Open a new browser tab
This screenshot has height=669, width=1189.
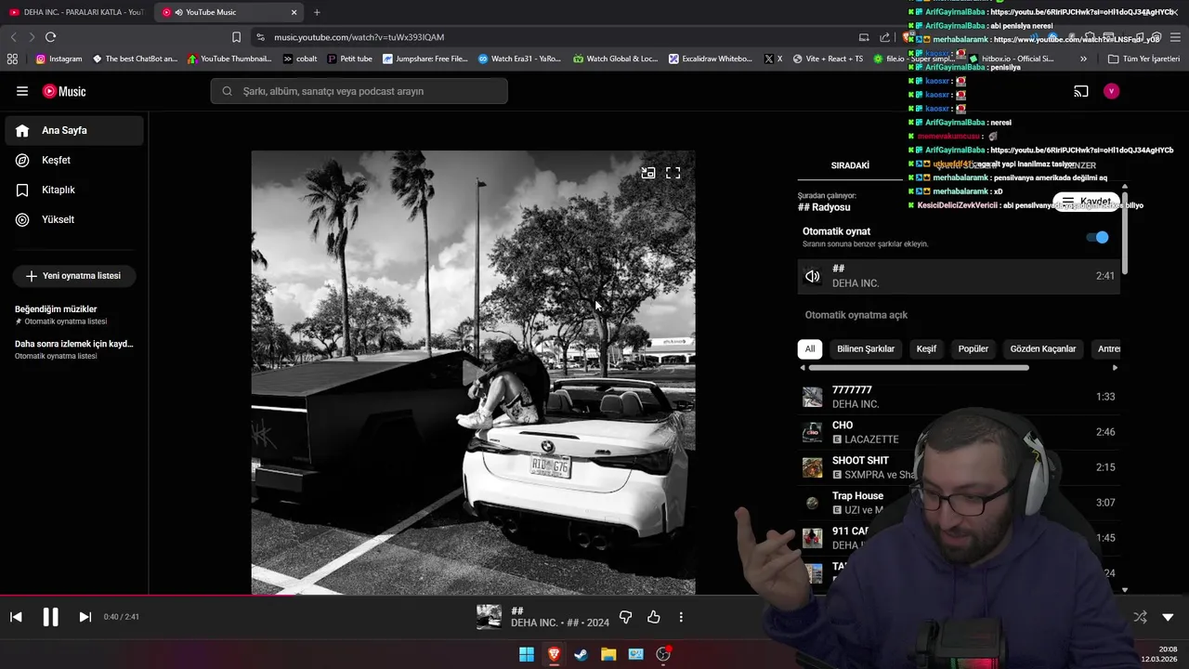tap(317, 12)
